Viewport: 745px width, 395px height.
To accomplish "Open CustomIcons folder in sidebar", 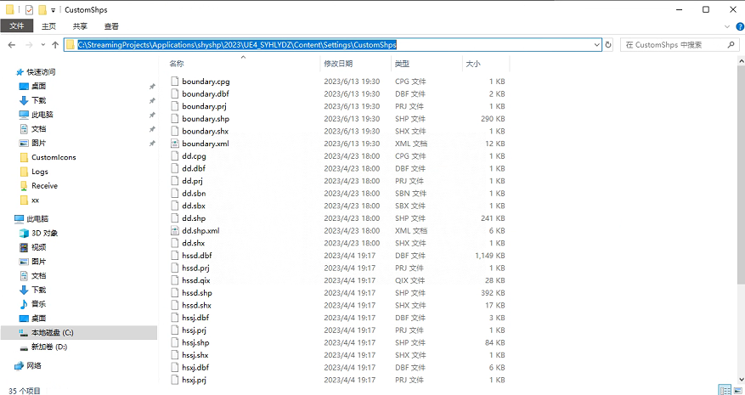I will (54, 157).
